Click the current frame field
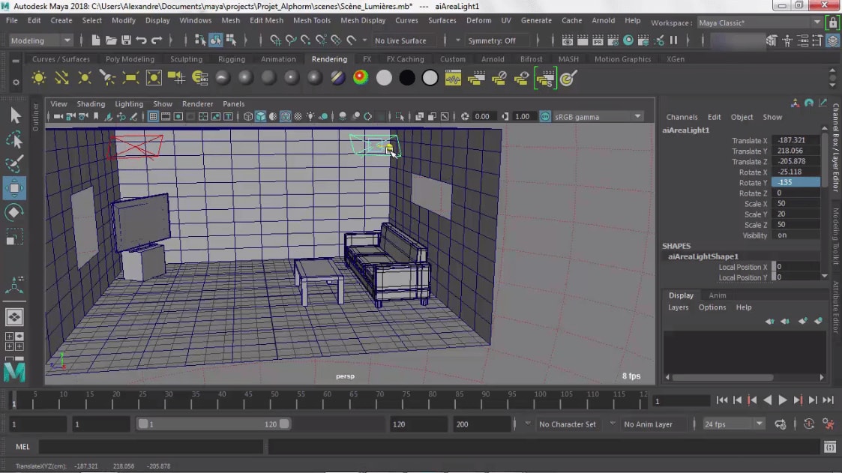 [682, 401]
